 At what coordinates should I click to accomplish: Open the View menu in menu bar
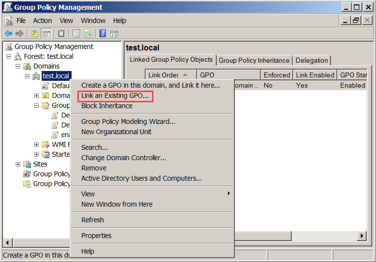point(66,21)
